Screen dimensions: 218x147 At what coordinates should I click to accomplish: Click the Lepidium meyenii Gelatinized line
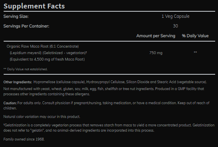click(x=48, y=53)
